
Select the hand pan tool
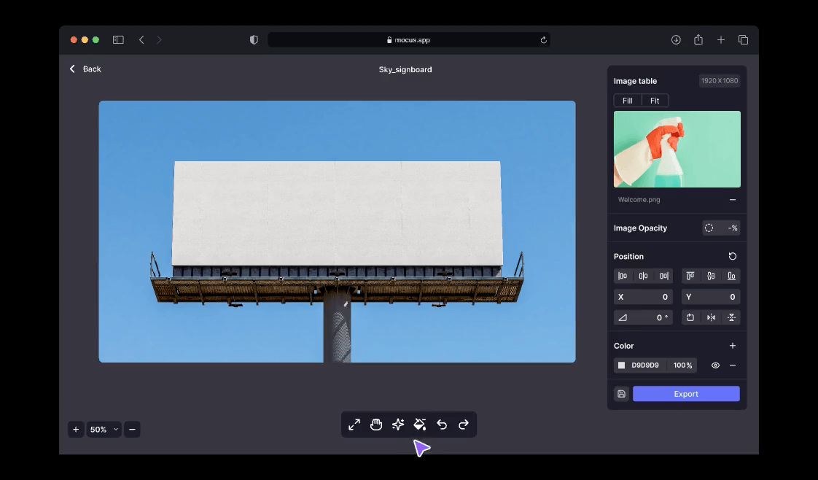click(376, 425)
